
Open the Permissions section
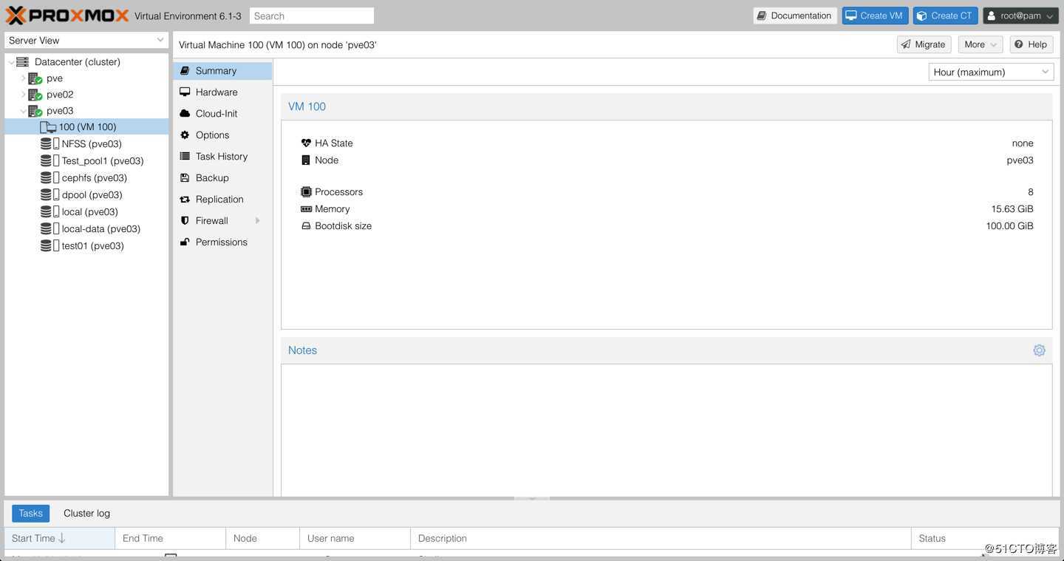(x=222, y=242)
